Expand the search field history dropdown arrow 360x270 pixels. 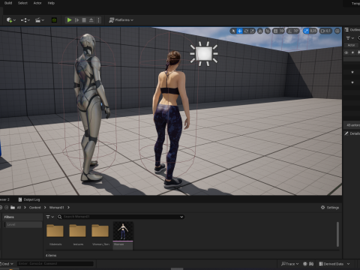[x=181, y=217]
